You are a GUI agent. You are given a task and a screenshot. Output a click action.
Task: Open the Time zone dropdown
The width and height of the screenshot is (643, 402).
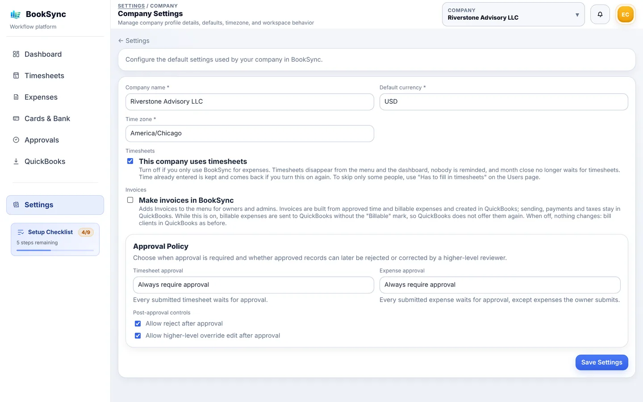tap(250, 134)
